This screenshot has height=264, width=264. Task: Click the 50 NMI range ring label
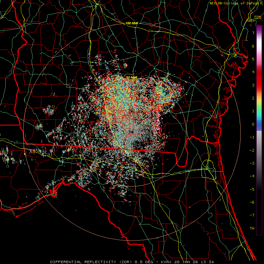(132, 78)
